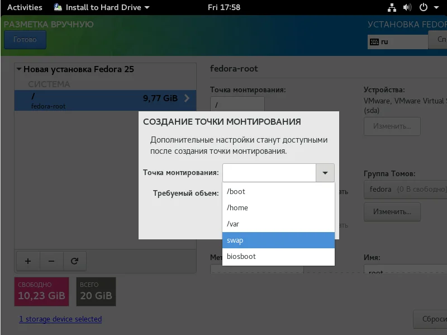This screenshot has height=335, width=447.
Task: Select the biosboot entry
Action: pyautogui.click(x=278, y=257)
